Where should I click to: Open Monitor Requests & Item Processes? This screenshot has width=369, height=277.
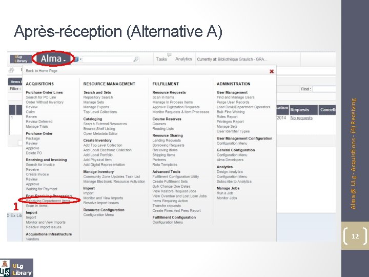point(181,112)
